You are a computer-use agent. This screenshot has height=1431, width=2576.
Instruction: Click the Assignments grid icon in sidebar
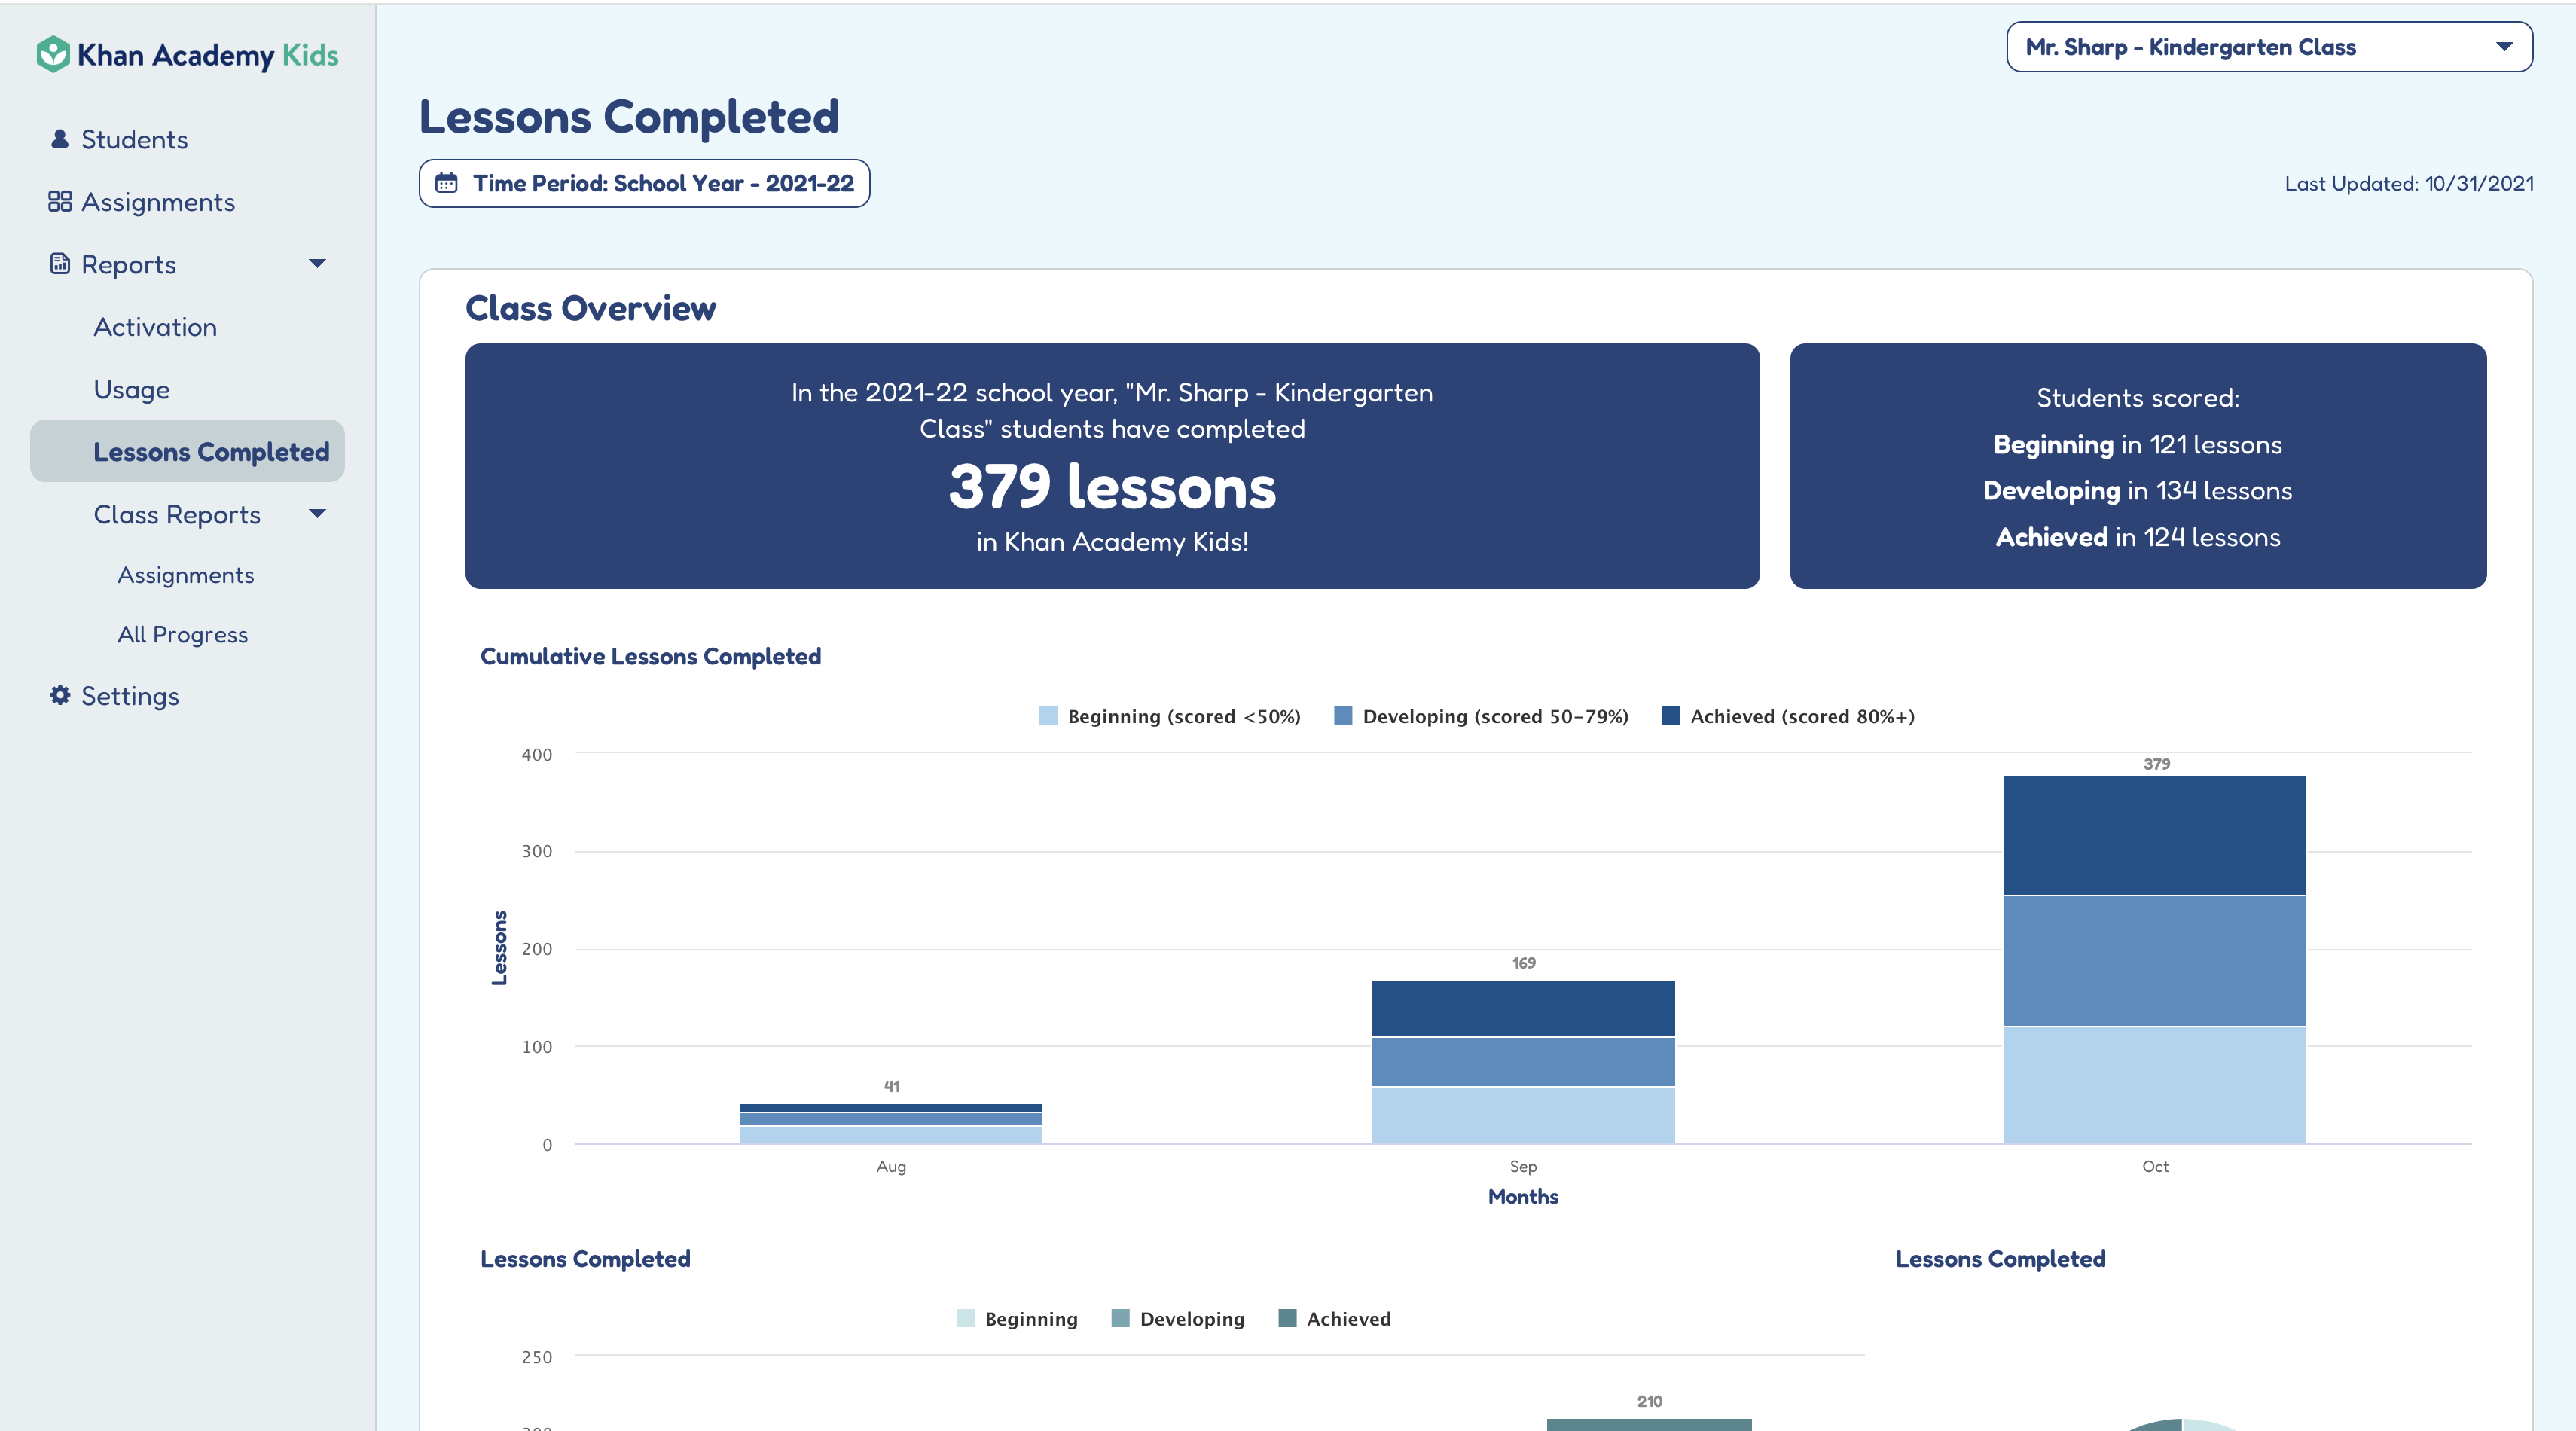(x=60, y=202)
